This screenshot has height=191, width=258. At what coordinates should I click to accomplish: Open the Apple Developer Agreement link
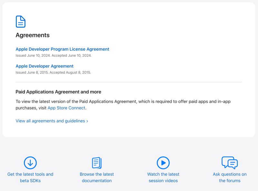pos(45,66)
